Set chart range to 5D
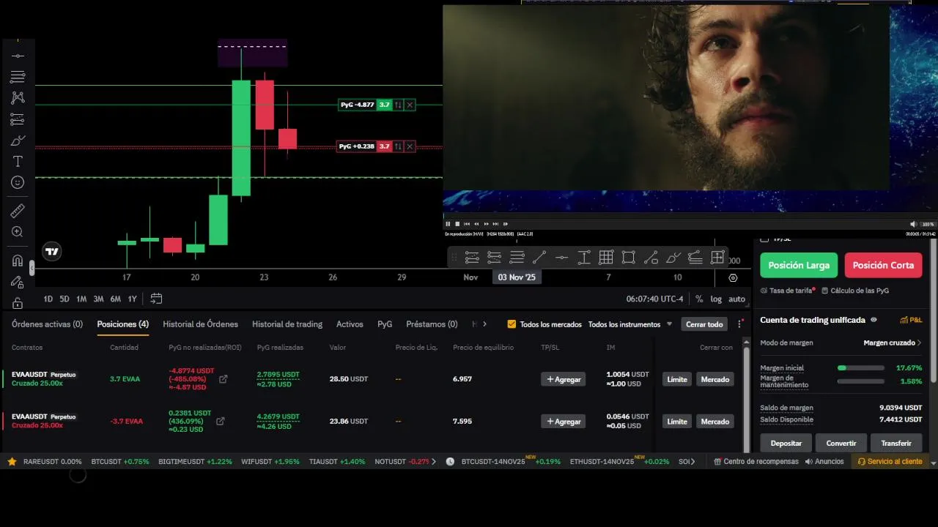The width and height of the screenshot is (938, 527). [64, 299]
